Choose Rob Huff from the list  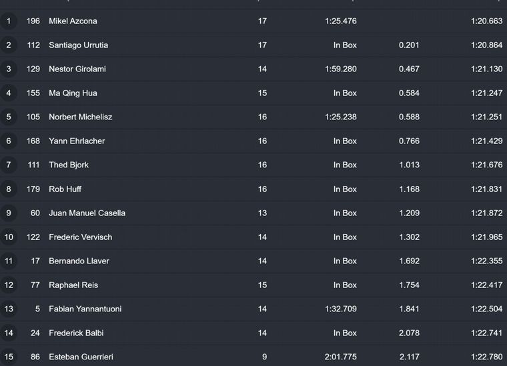point(65,189)
